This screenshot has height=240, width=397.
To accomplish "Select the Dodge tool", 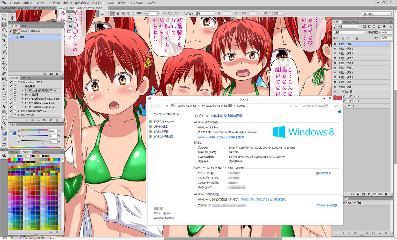I will pos(4,90).
